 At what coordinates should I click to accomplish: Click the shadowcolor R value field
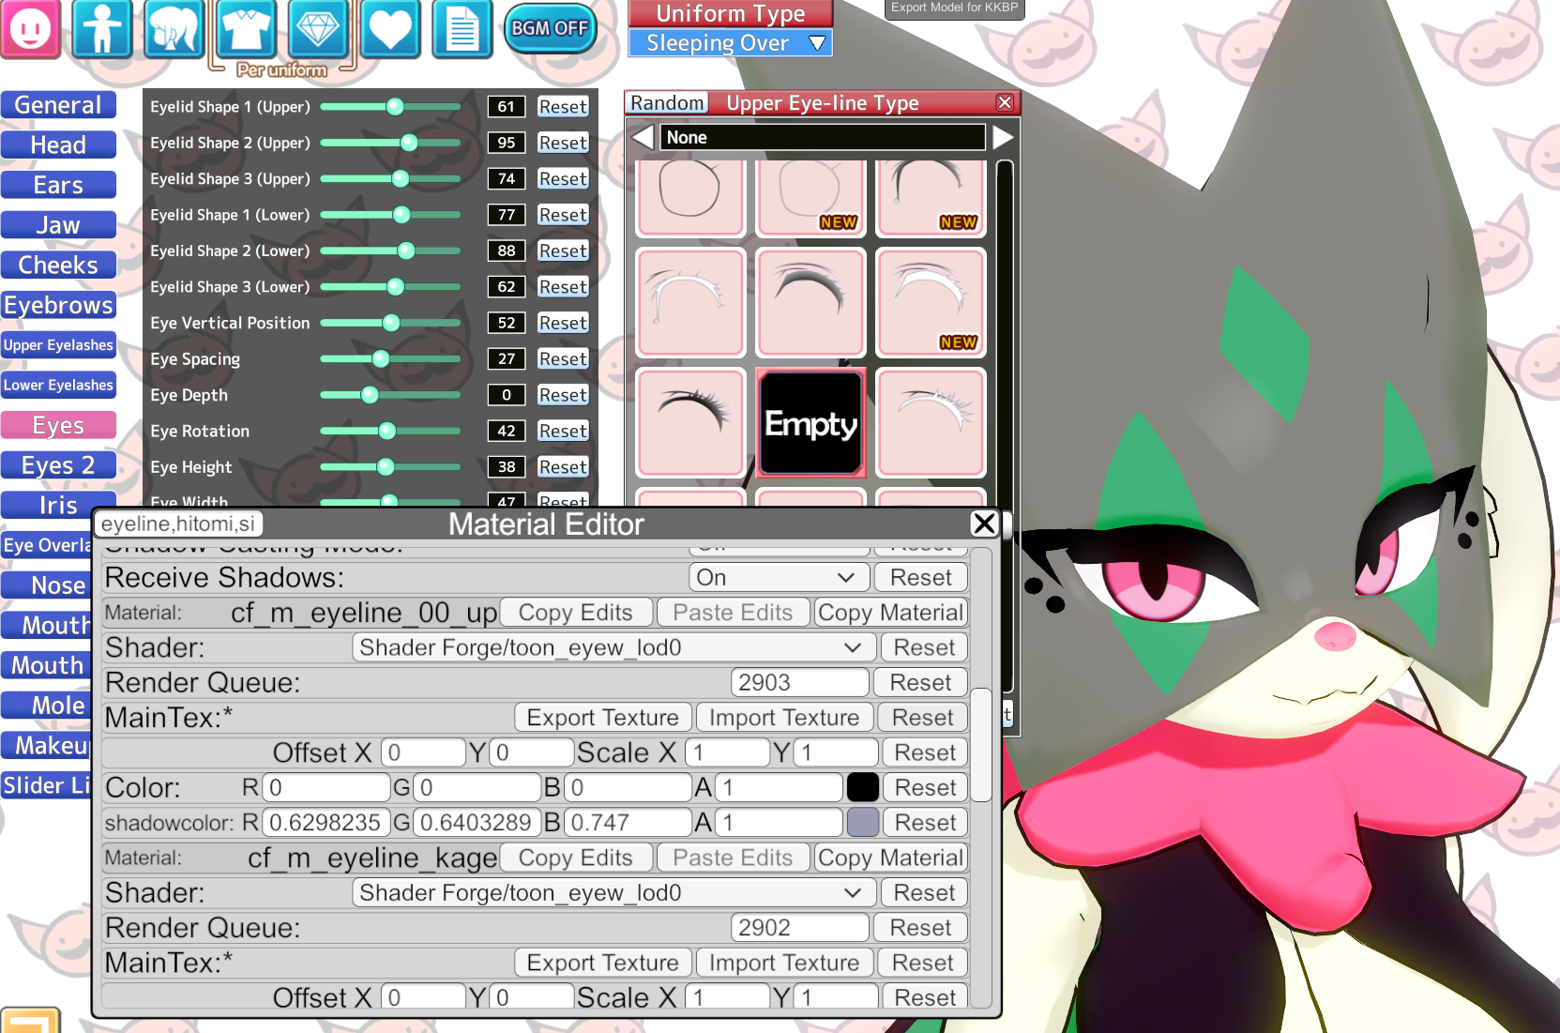pos(326,823)
